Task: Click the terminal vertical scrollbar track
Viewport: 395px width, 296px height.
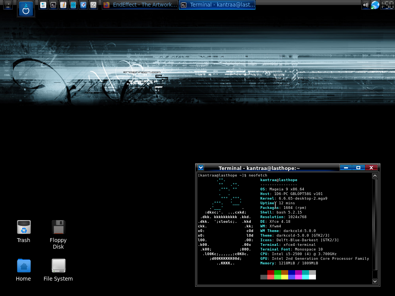Action: (x=375, y=229)
